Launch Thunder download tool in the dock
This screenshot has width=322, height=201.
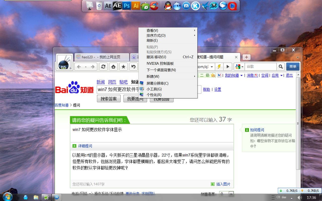(205, 6)
